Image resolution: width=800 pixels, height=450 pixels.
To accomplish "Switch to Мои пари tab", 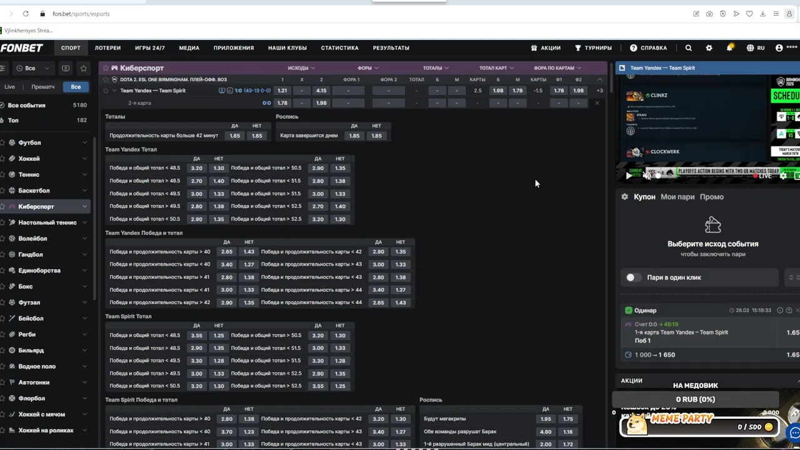I will pyautogui.click(x=677, y=197).
